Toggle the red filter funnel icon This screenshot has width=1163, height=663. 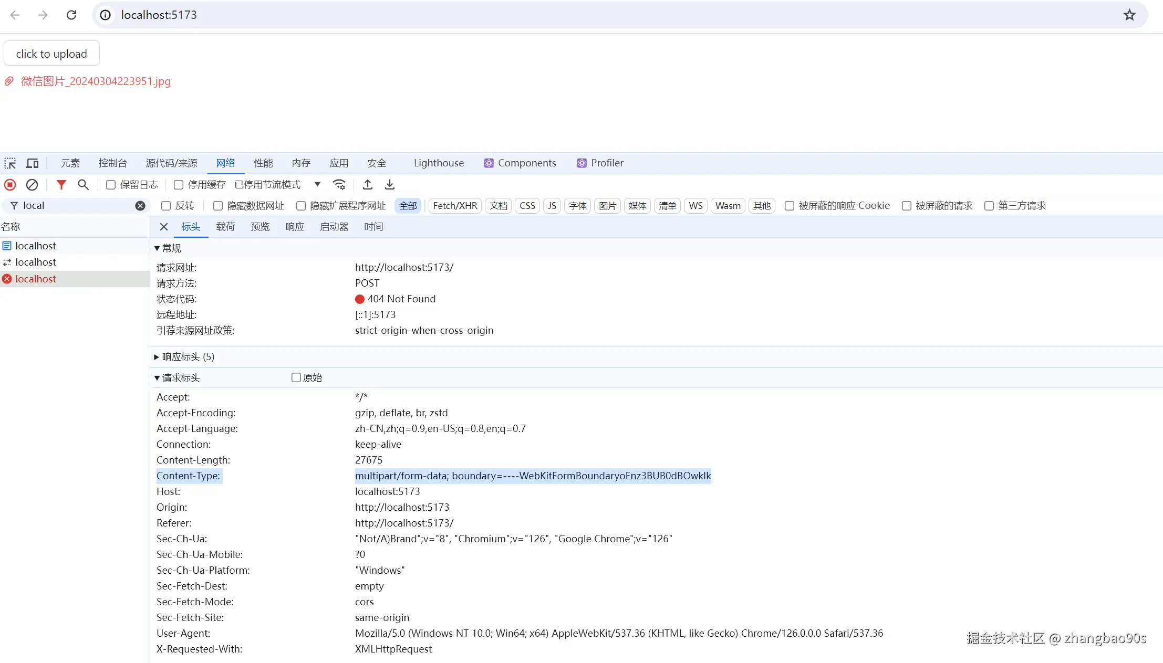61,185
